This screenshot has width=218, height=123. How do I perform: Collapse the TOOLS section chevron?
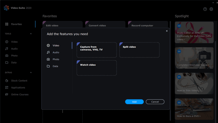31,34
